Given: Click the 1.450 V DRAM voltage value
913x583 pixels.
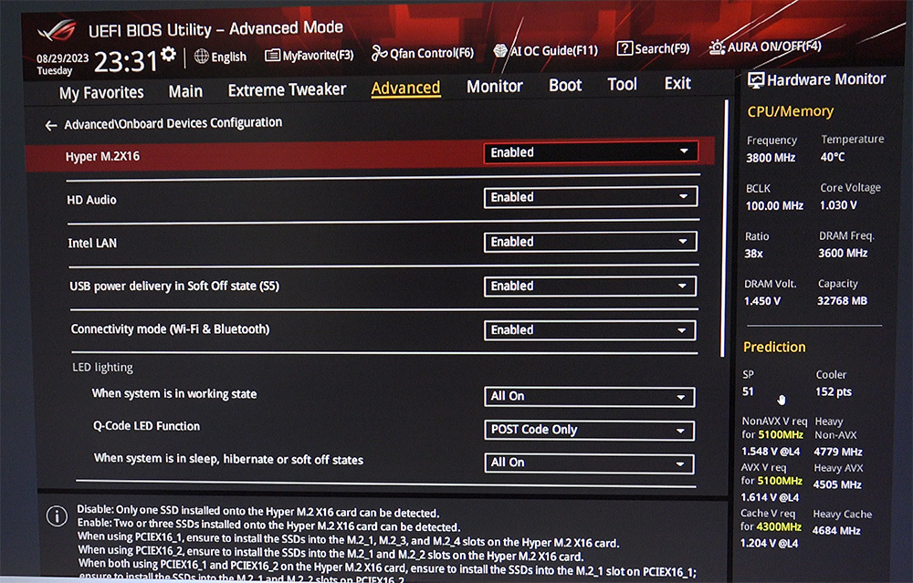Looking at the screenshot, I should point(761,301).
